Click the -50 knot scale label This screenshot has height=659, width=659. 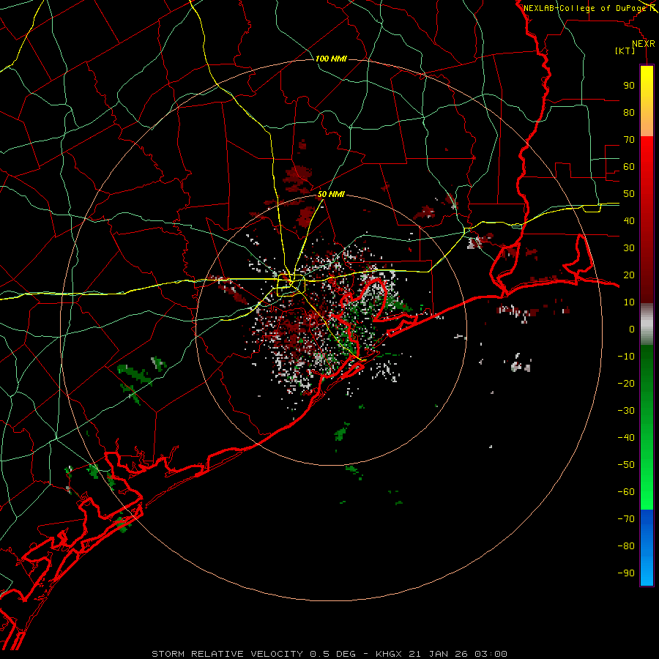click(x=626, y=465)
